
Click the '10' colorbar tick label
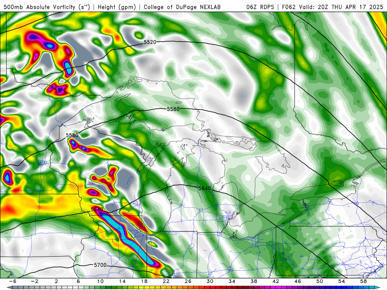(100, 281)
